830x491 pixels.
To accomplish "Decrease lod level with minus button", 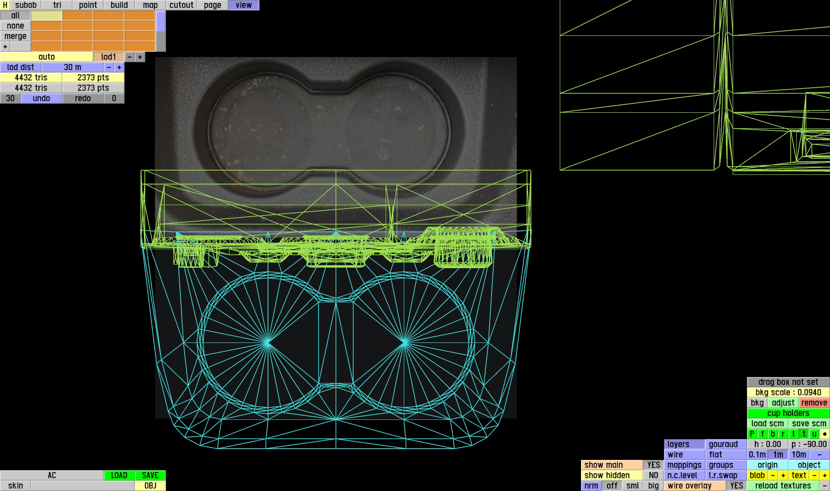I will pos(130,57).
